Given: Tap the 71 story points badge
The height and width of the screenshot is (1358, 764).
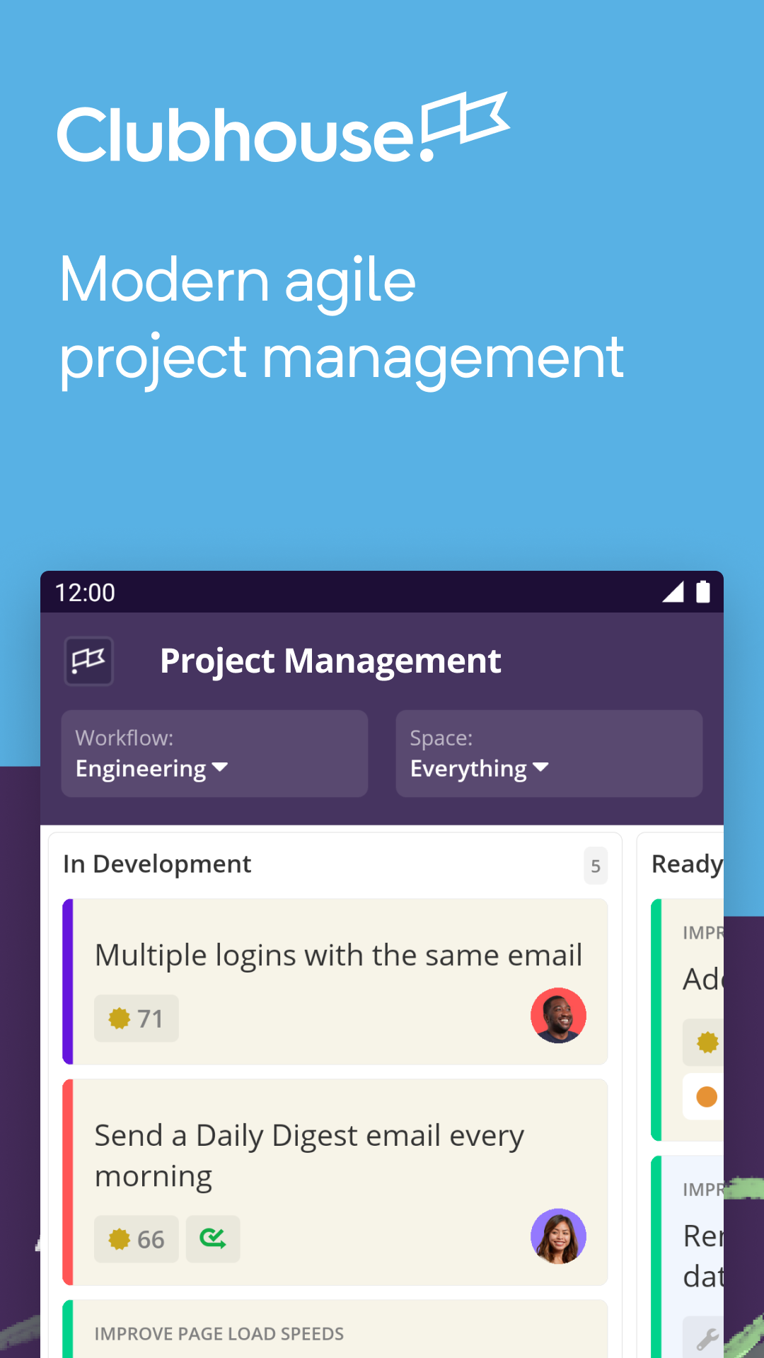Looking at the screenshot, I should coord(136,1018).
